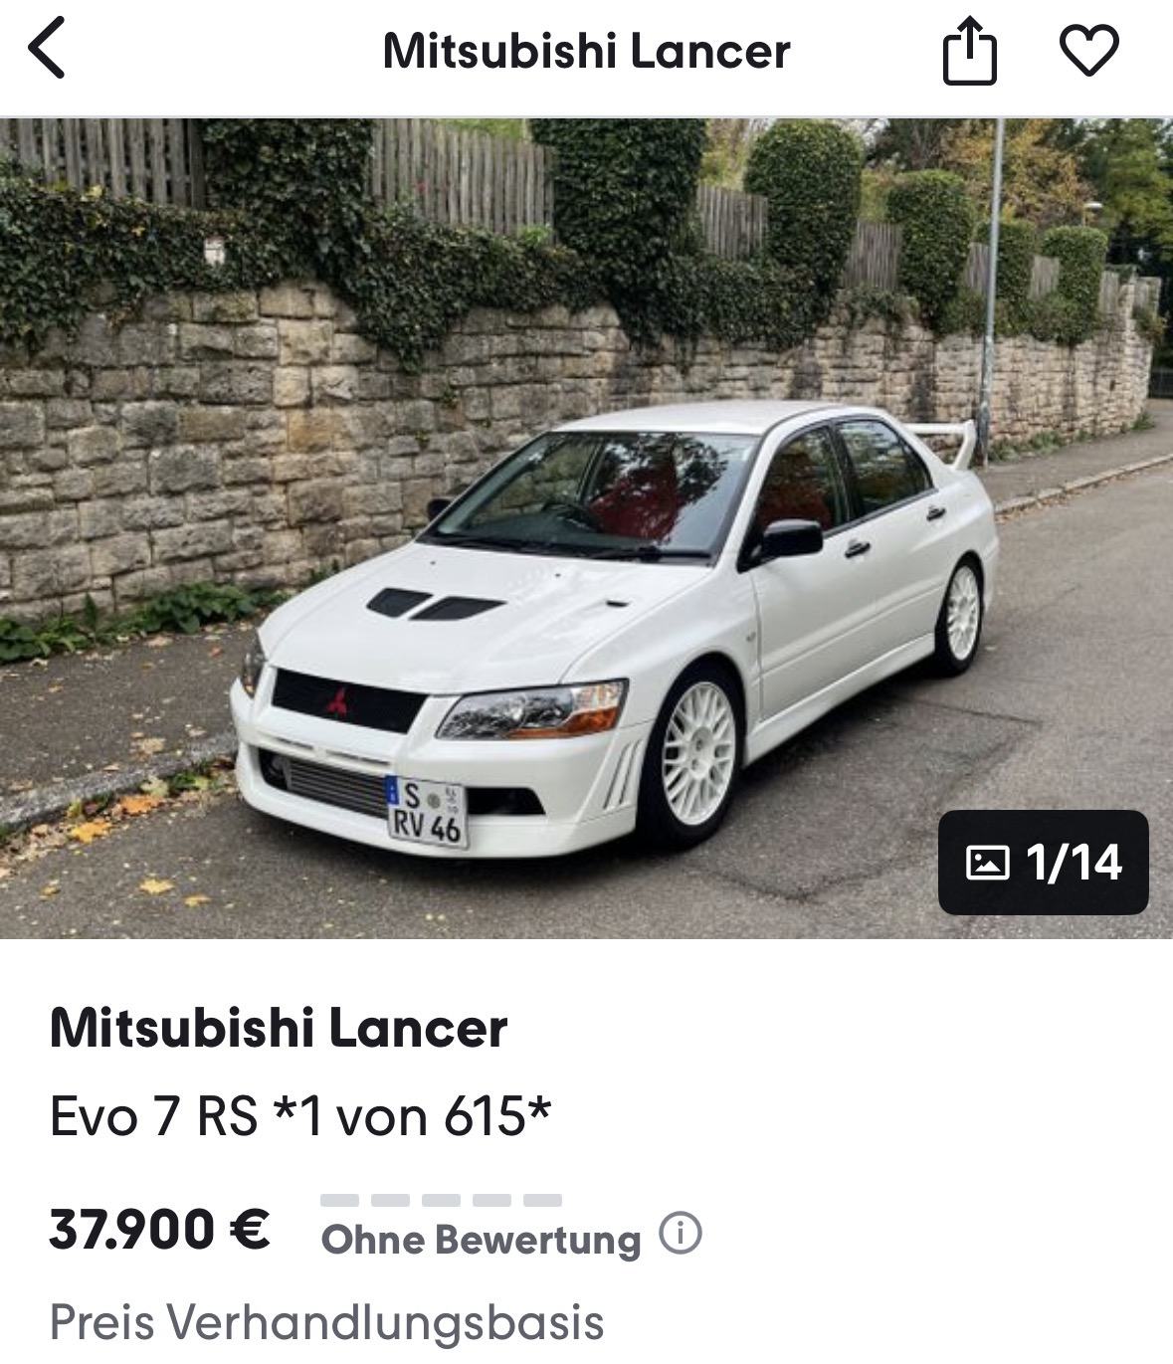
Task: Click the Mitsubishi Lancer header title
Action: pyautogui.click(x=586, y=51)
